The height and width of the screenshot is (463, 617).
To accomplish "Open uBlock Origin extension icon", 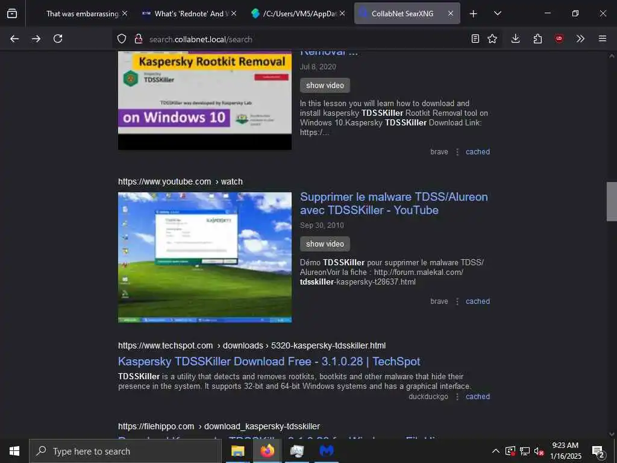I will click(559, 39).
